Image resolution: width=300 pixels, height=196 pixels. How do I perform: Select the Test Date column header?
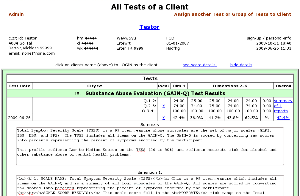click(x=19, y=86)
